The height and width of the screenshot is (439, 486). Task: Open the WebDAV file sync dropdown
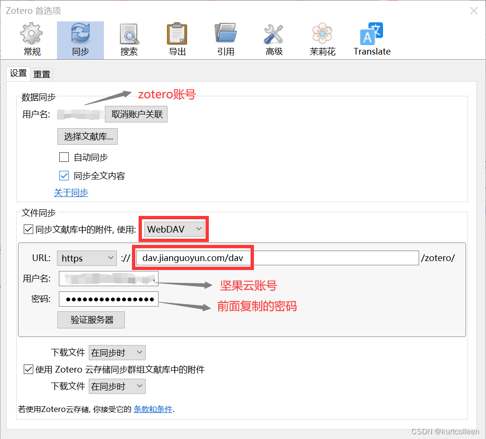(174, 229)
